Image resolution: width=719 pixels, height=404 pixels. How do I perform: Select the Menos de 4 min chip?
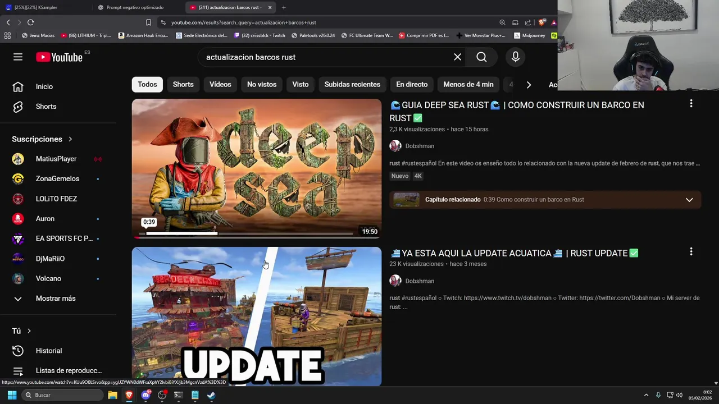click(468, 84)
